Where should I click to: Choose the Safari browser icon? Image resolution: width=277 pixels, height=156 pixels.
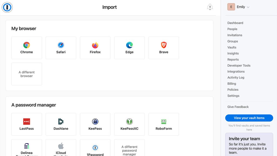point(61,48)
